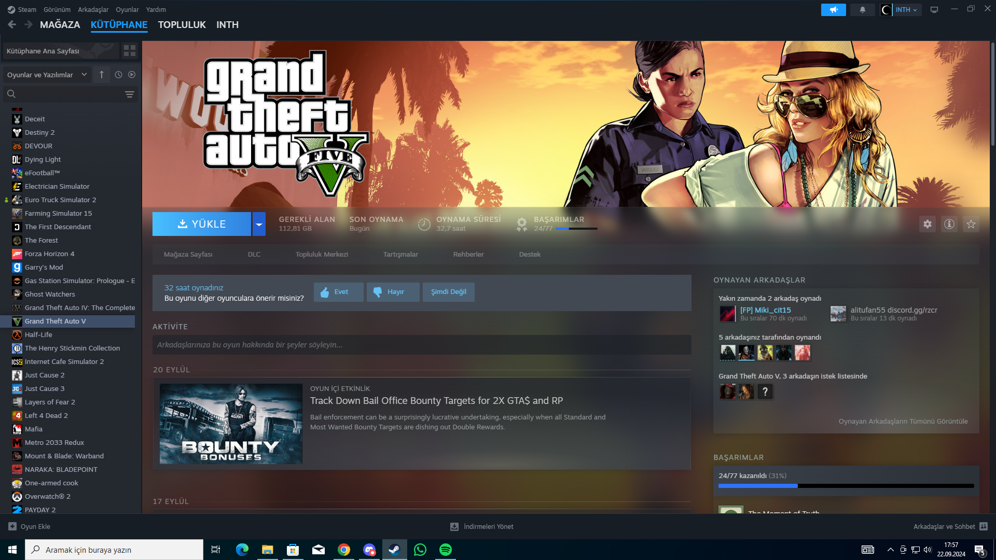996x560 pixels.
Task: Click the Bounty Bonuses event thumbnail
Action: [x=231, y=424]
